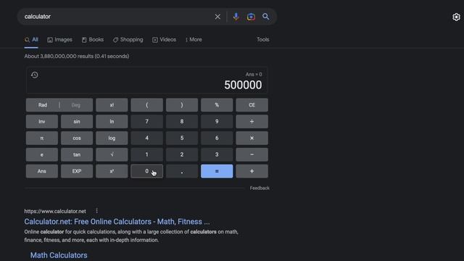Tap the digit 4 key
Screen dimensions: 464x261
146,138
